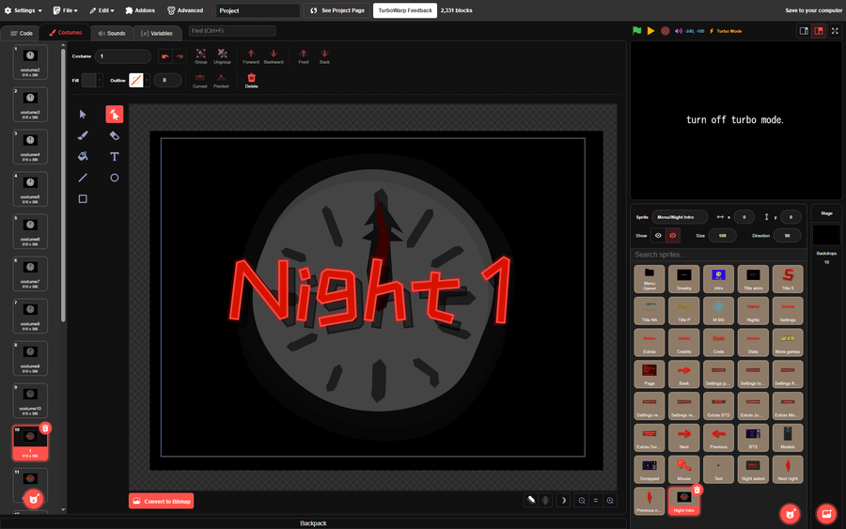Click Convert to Bitmap
This screenshot has width=846, height=529.
[x=162, y=501]
